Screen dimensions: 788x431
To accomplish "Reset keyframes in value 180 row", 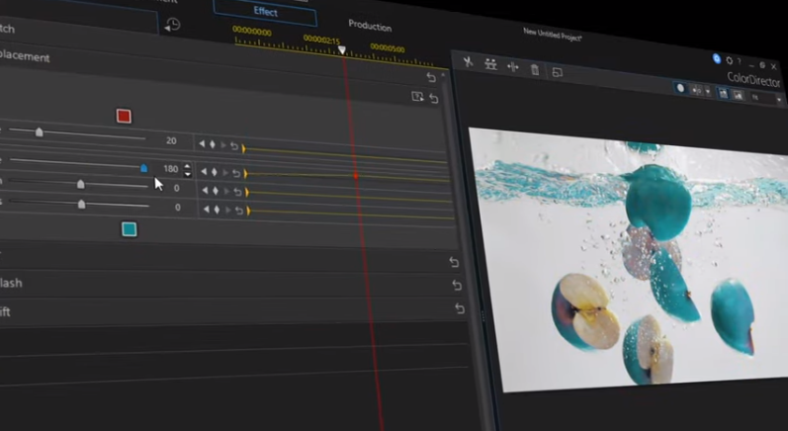I will [x=236, y=173].
